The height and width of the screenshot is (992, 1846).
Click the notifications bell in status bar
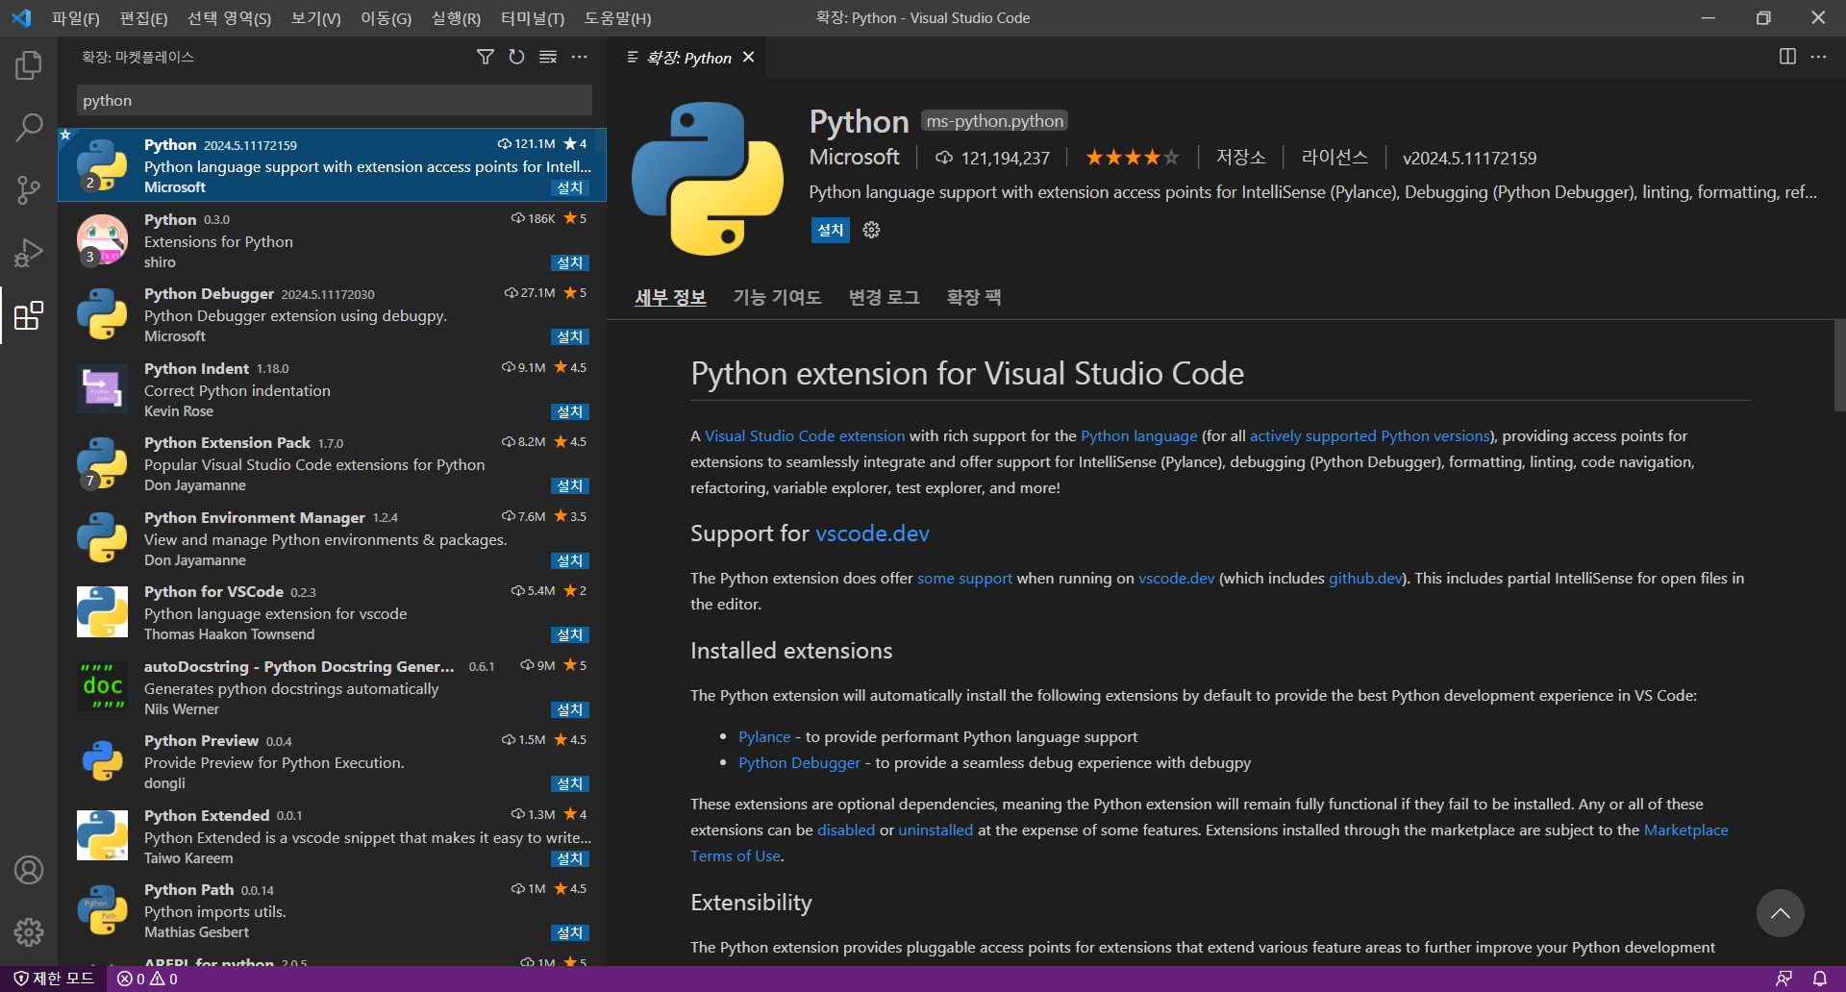pos(1819,979)
